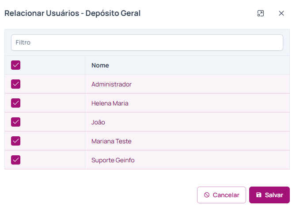The image size is (296, 206).
Task: Save changes with the Salvar button
Action: (x=269, y=195)
